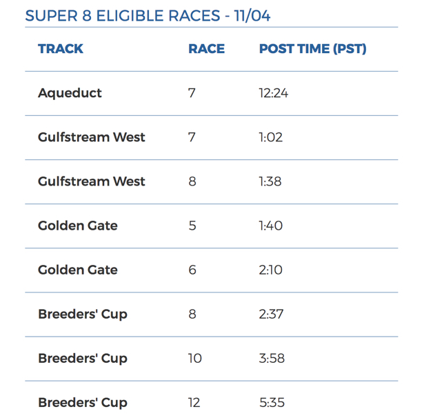Click the 1:38 post time
Image resolution: width=424 pixels, height=418 pixels.
point(270,181)
